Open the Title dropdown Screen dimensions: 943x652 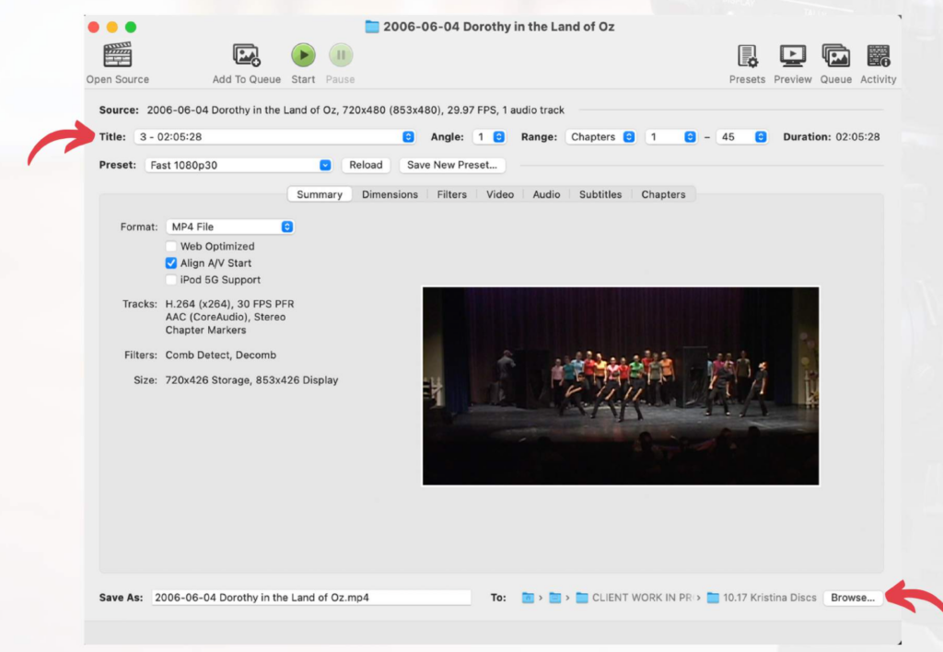(406, 135)
